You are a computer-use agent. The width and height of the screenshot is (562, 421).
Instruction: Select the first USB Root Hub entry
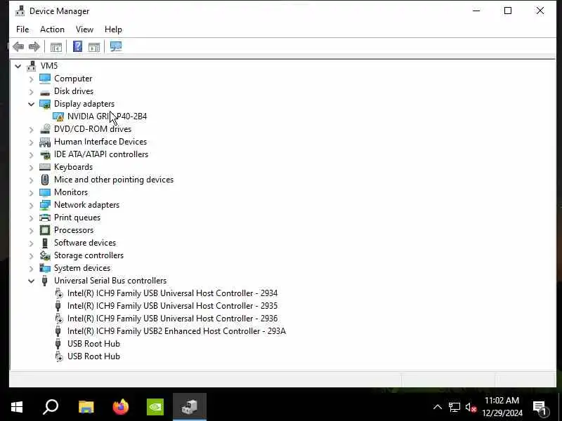[93, 344]
